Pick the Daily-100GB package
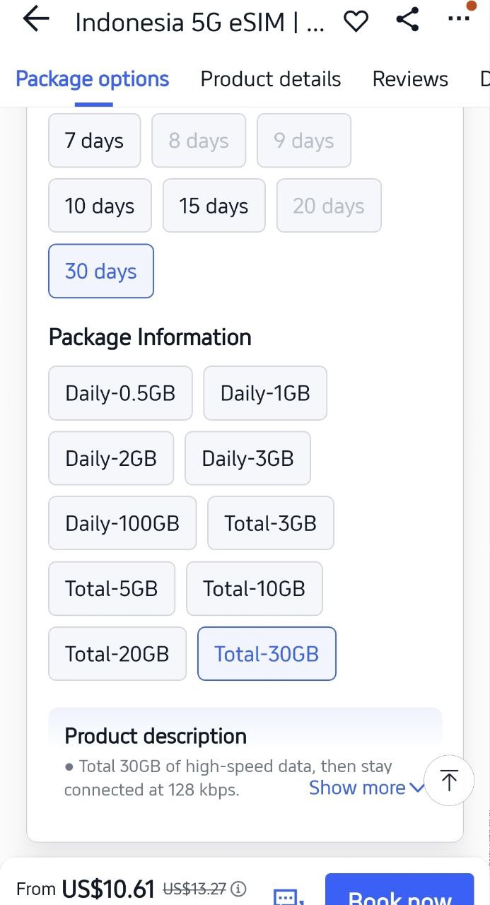Image resolution: width=490 pixels, height=905 pixels. (x=122, y=523)
